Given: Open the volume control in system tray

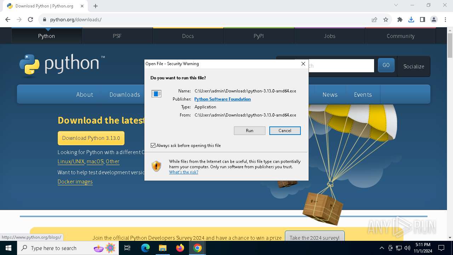Looking at the screenshot, I should tap(407, 248).
